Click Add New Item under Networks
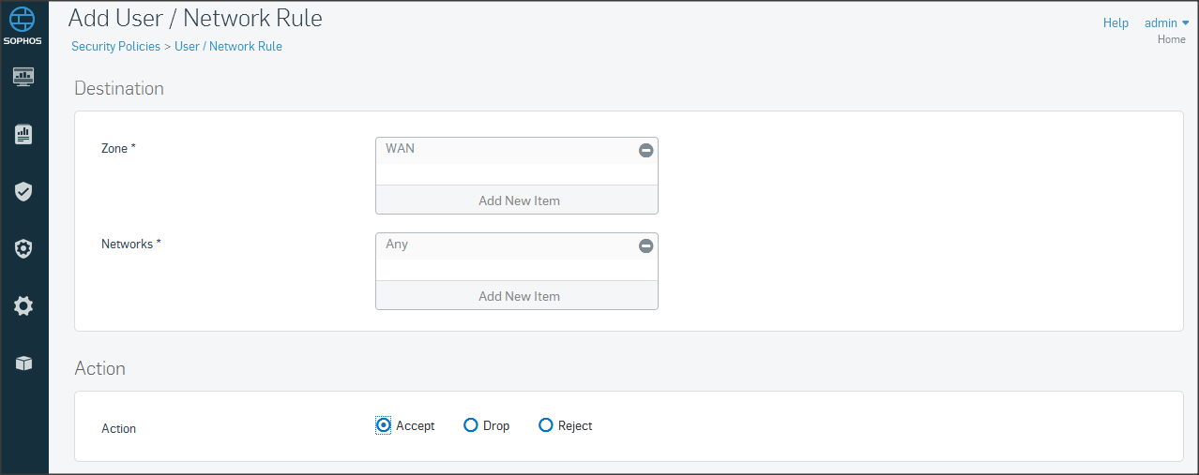Image resolution: width=1199 pixels, height=475 pixels. pos(518,296)
